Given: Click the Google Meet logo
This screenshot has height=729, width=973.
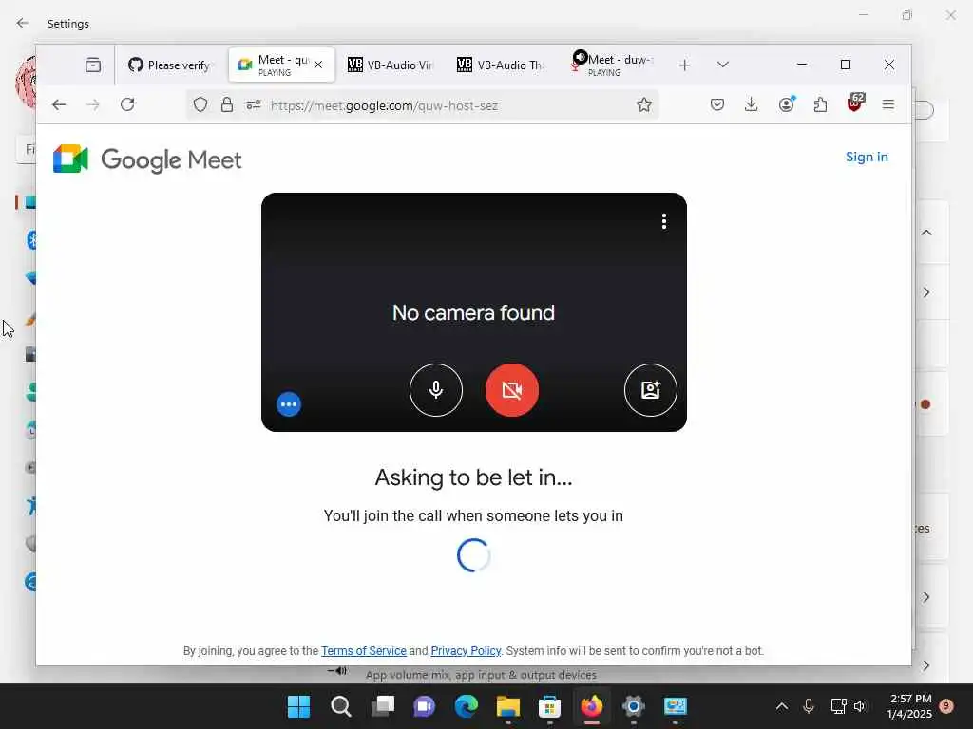Looking at the screenshot, I should [x=147, y=159].
